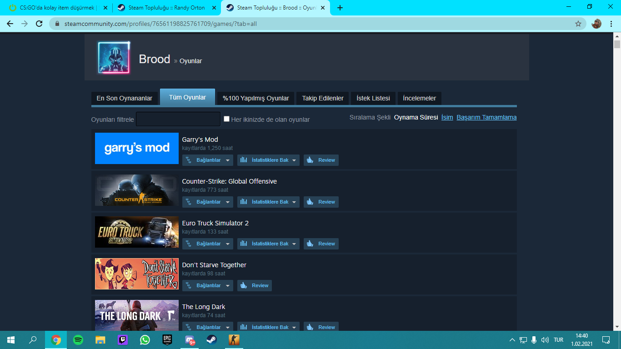Viewport: 621px width, 349px height.
Task: Show hidden system tray icons
Action: tap(512, 340)
